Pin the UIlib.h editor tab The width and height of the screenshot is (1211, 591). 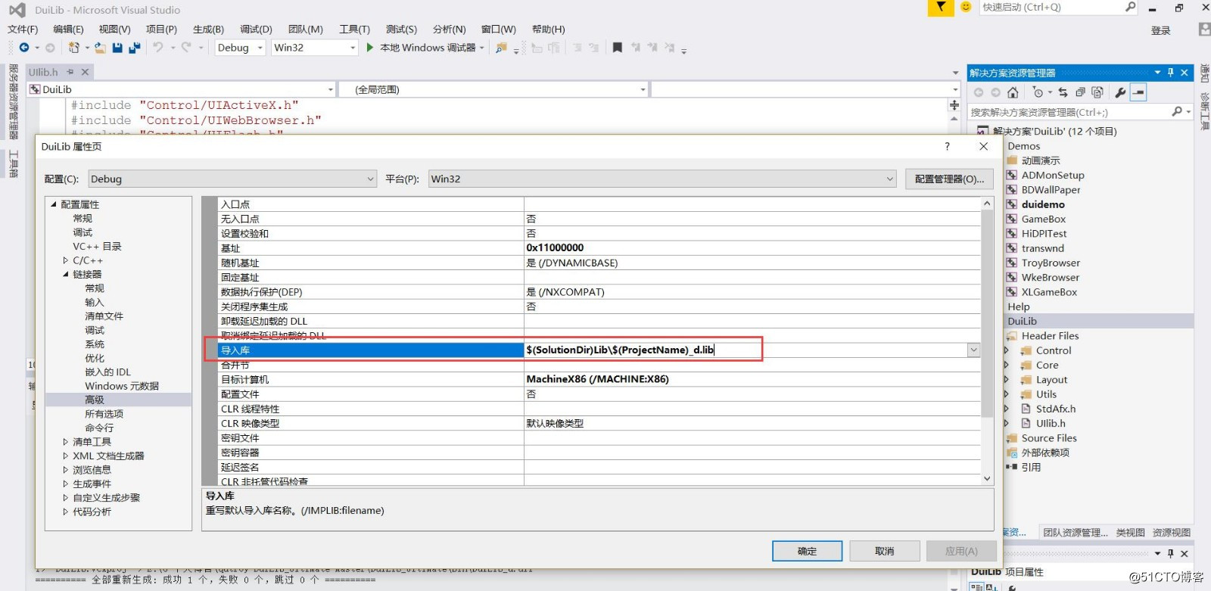pyautogui.click(x=70, y=72)
